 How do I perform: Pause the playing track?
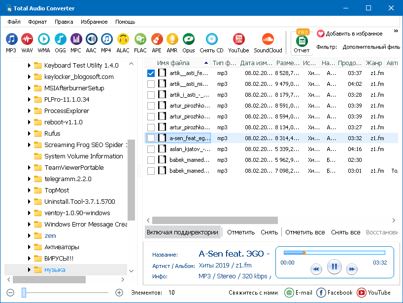pyautogui.click(x=334, y=266)
